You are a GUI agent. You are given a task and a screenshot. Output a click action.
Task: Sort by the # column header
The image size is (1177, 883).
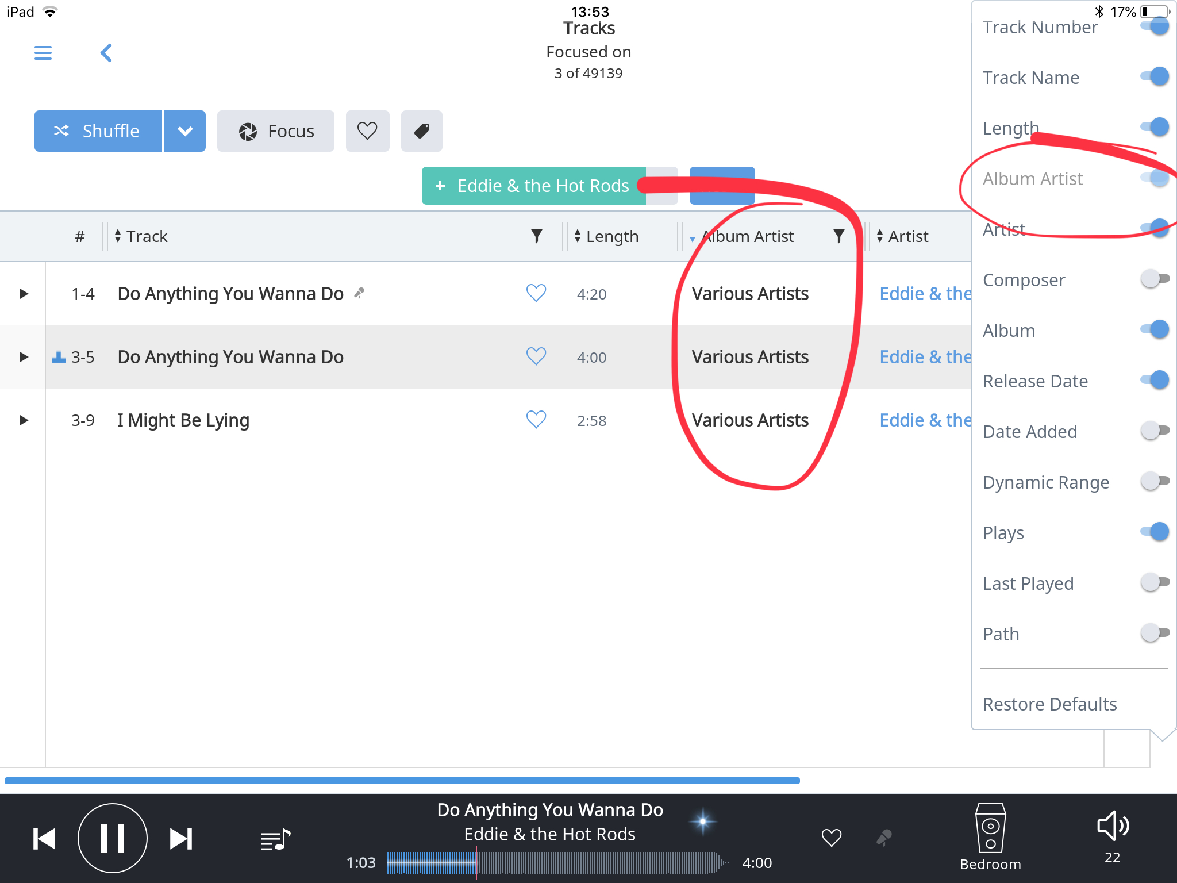point(80,236)
